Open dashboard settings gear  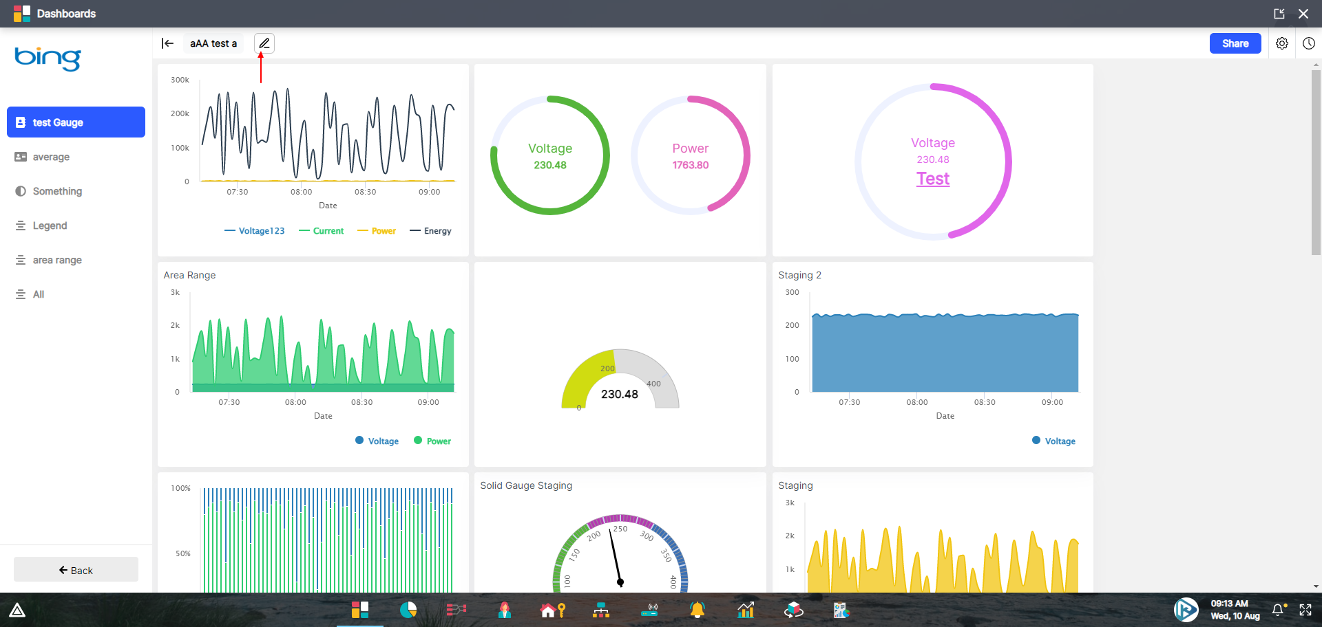pyautogui.click(x=1282, y=43)
